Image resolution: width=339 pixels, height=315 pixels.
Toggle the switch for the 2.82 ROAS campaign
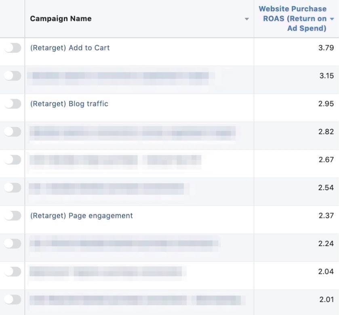pos(13,132)
